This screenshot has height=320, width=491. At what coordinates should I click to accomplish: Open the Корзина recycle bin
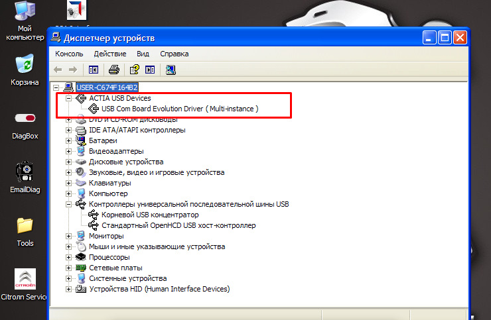(25, 70)
